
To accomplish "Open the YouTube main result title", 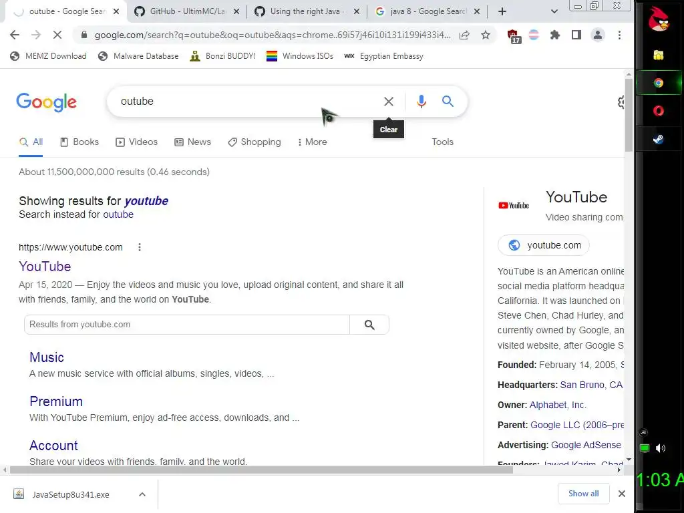I will 45,267.
